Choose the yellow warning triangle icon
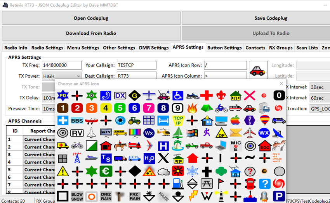The image size is (330, 203). tap(63, 171)
